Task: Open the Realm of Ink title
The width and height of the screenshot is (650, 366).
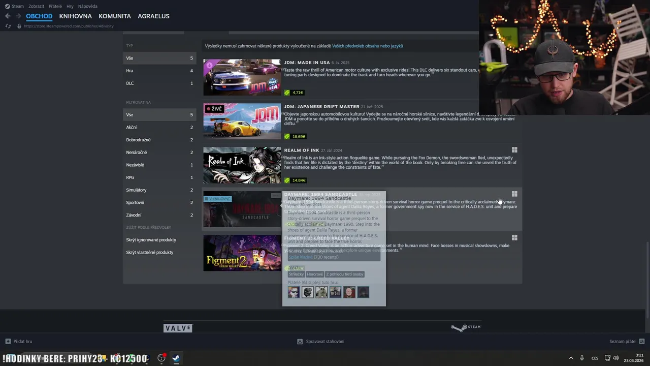Action: (x=302, y=150)
